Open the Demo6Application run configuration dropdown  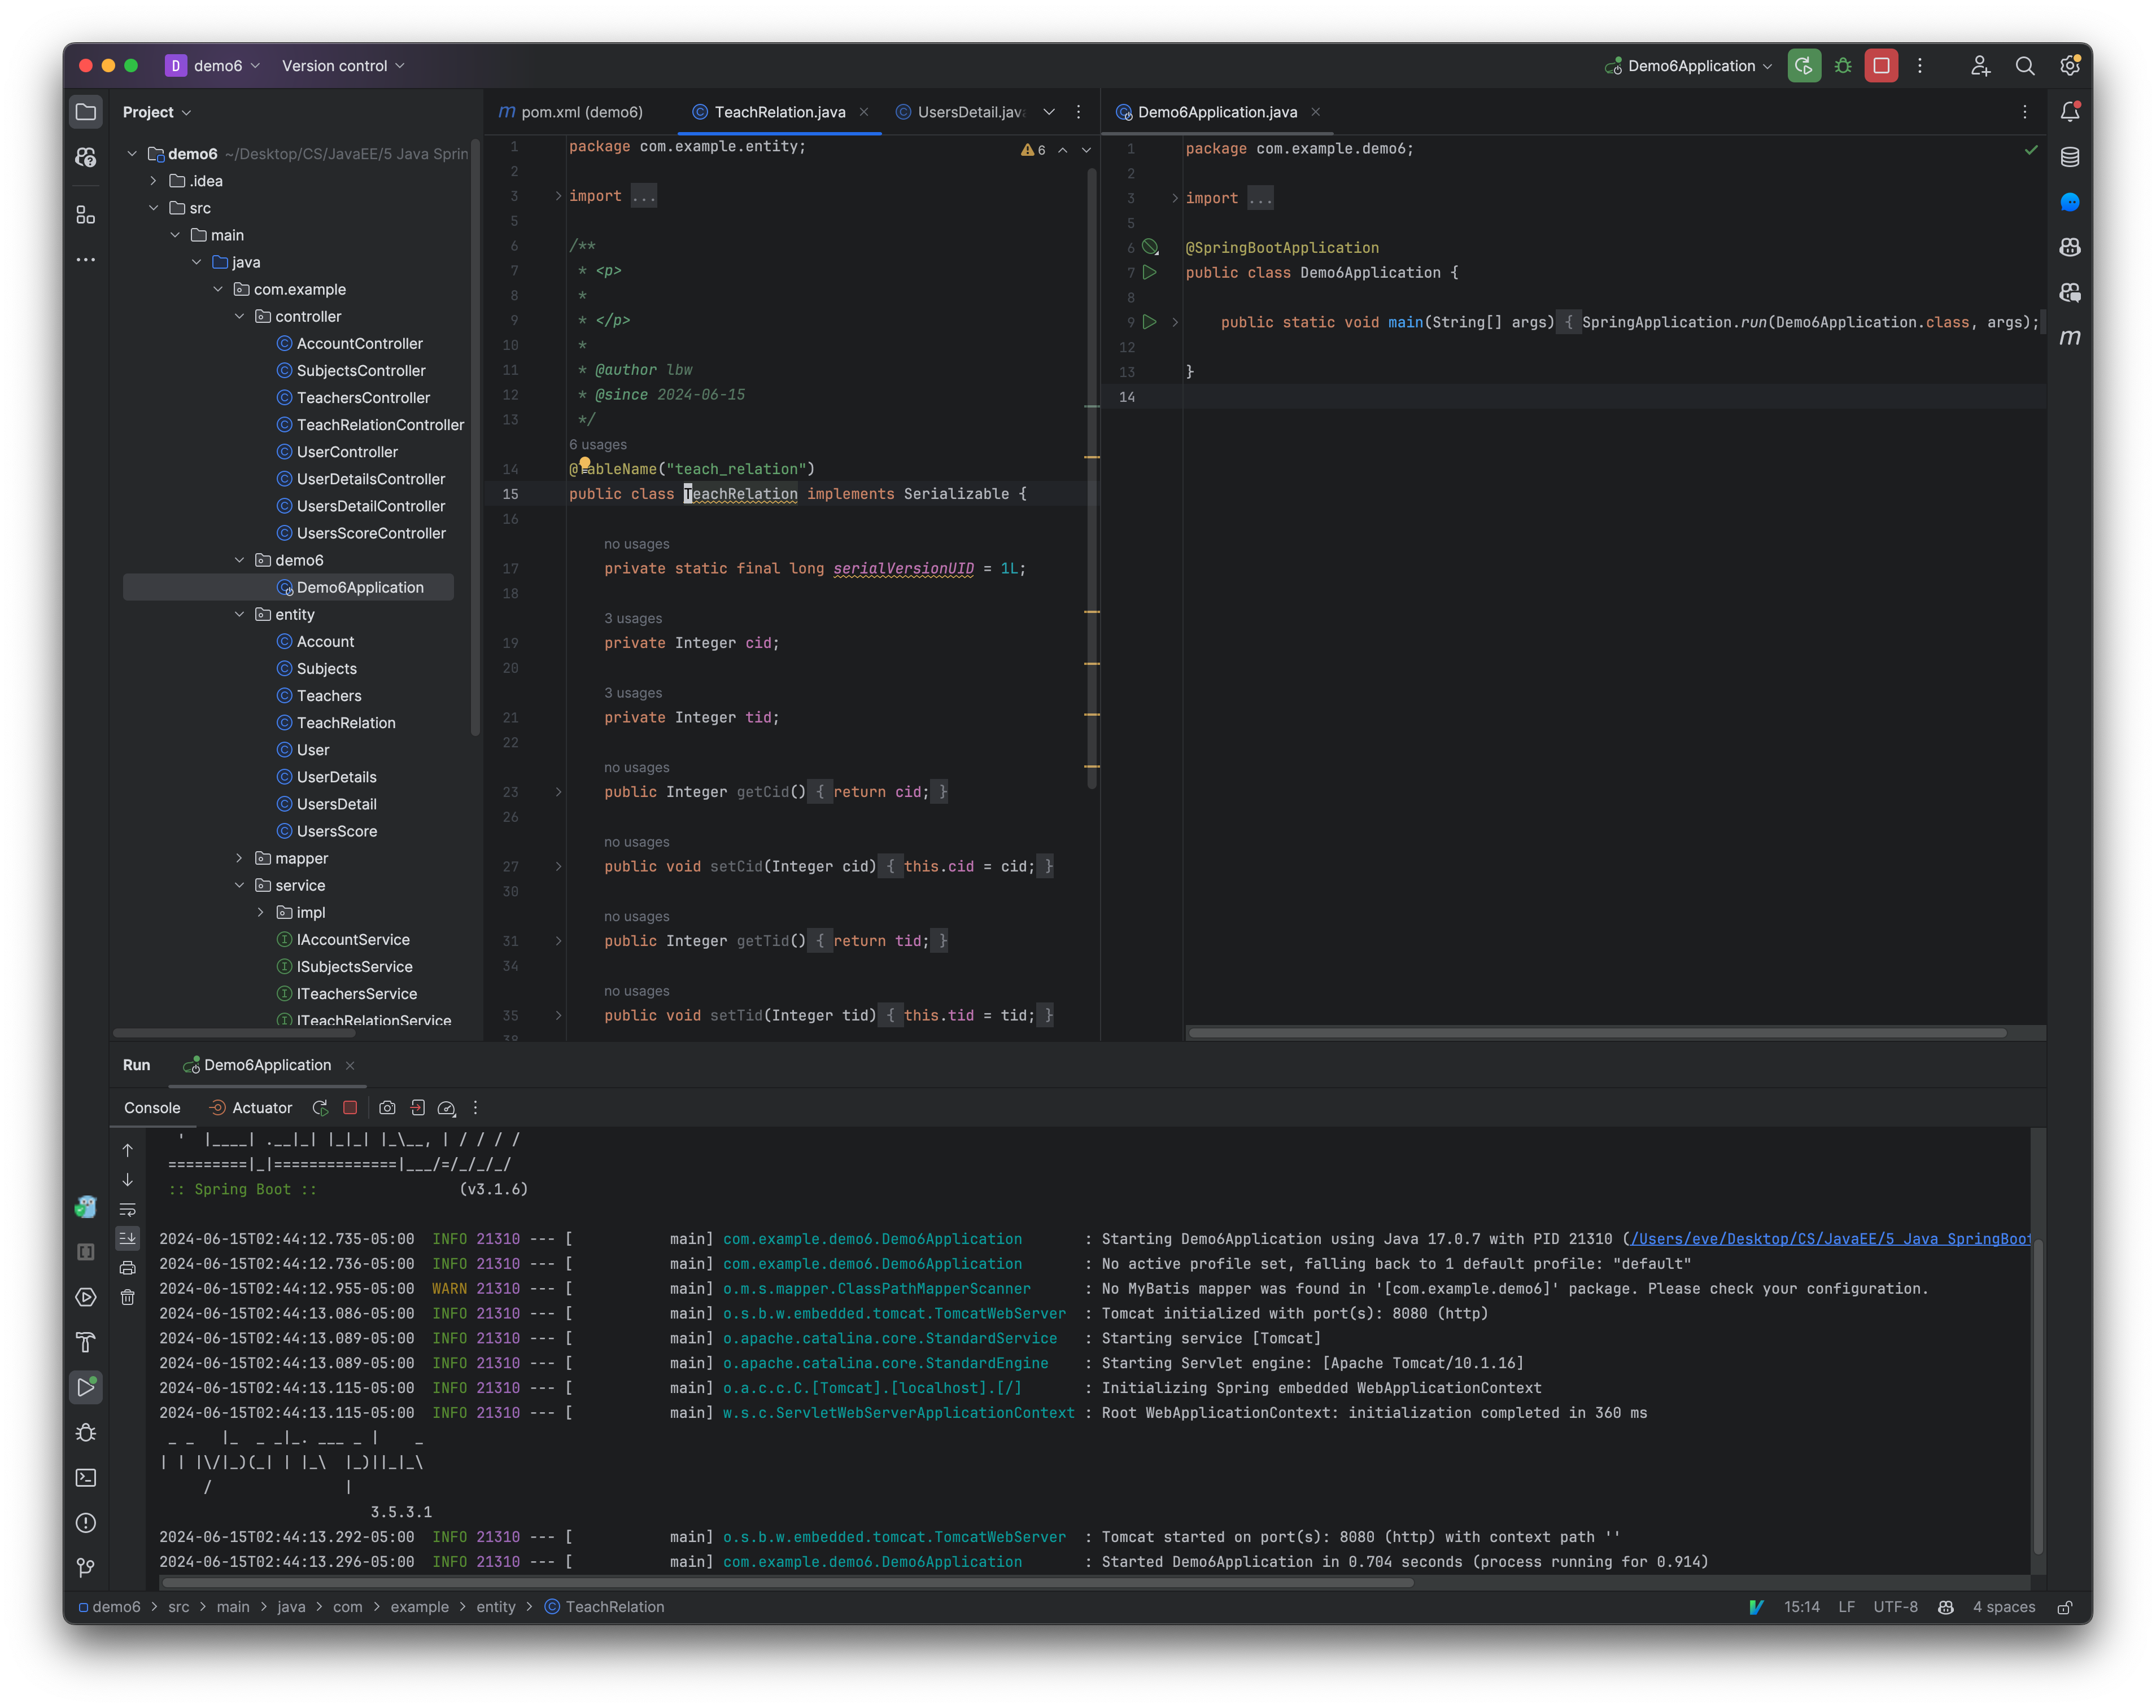tap(1689, 66)
